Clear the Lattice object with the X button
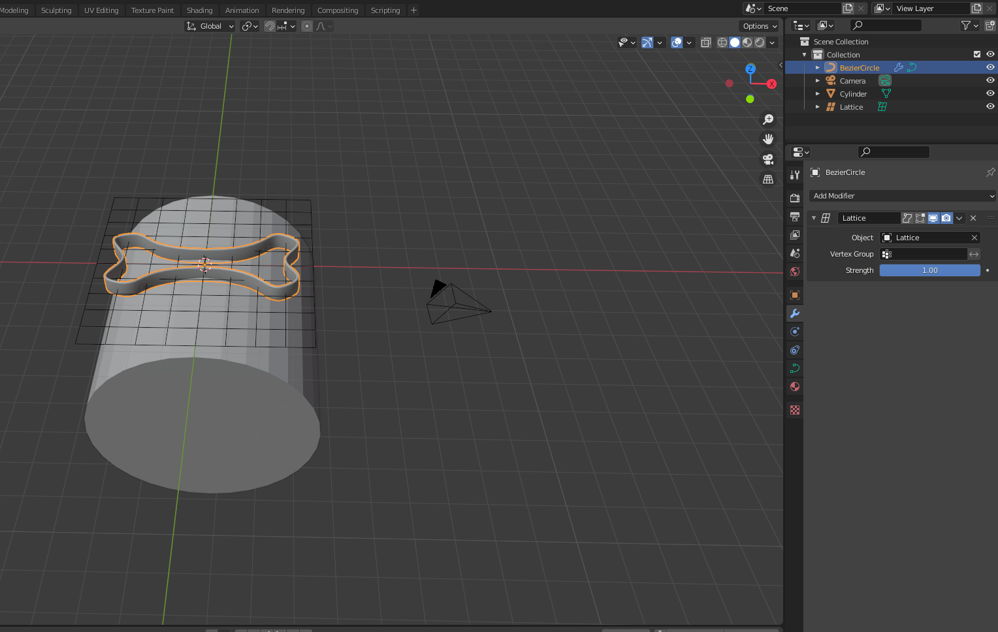Image resolution: width=998 pixels, height=632 pixels. 974,238
